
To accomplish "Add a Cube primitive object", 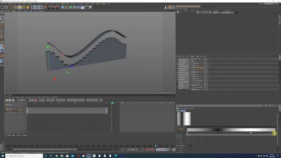I will tap(62, 7).
